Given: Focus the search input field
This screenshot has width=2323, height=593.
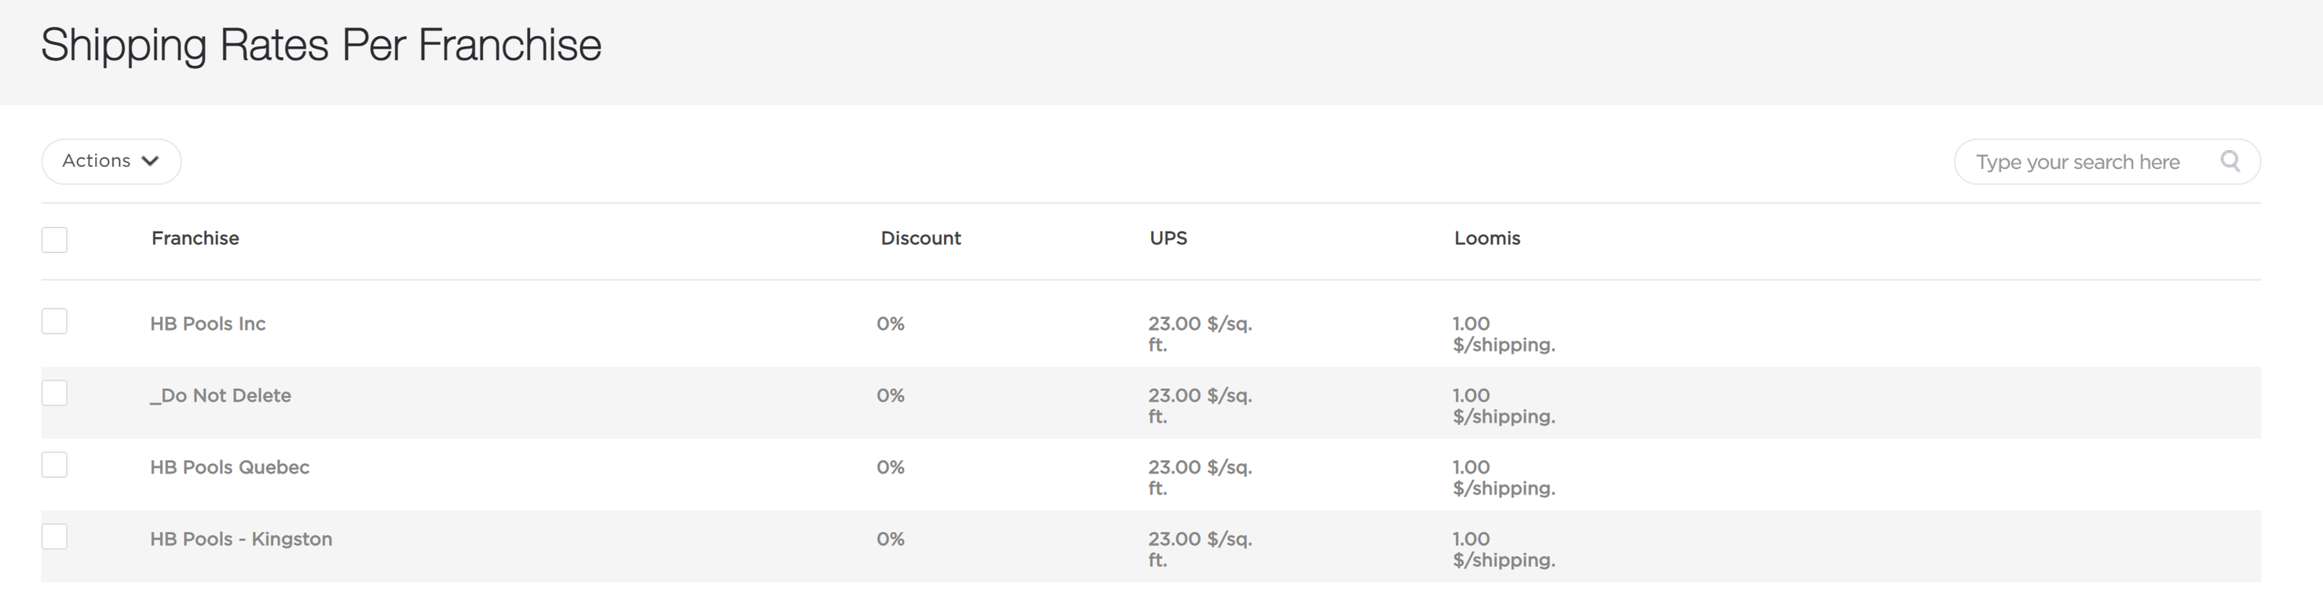Looking at the screenshot, I should [x=2106, y=162].
